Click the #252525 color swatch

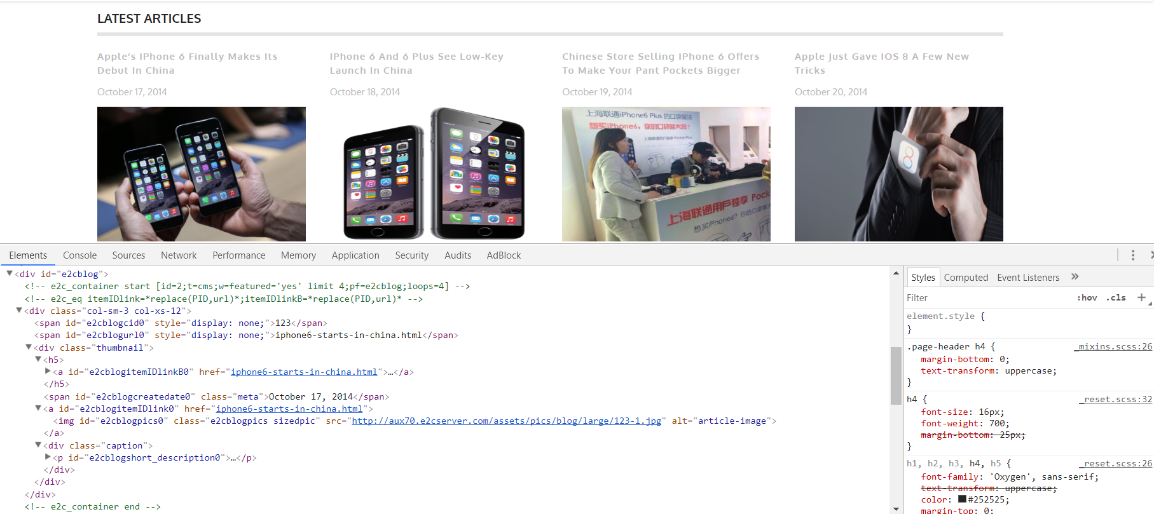962,499
